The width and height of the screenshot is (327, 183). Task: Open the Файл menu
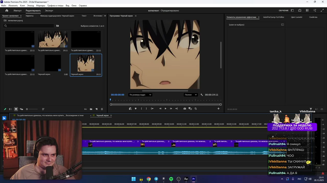click(x=4, y=6)
